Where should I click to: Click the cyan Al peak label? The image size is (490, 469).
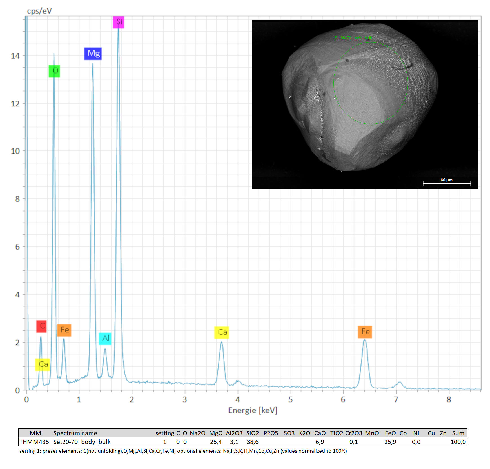[x=105, y=338]
